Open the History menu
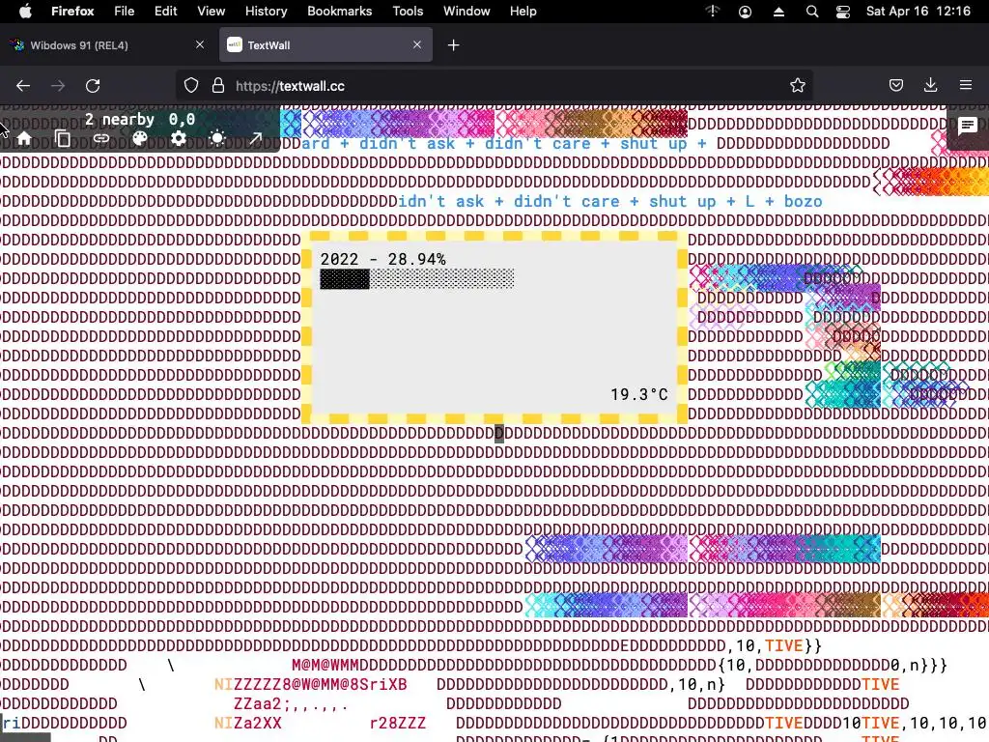989x742 pixels. [x=266, y=12]
